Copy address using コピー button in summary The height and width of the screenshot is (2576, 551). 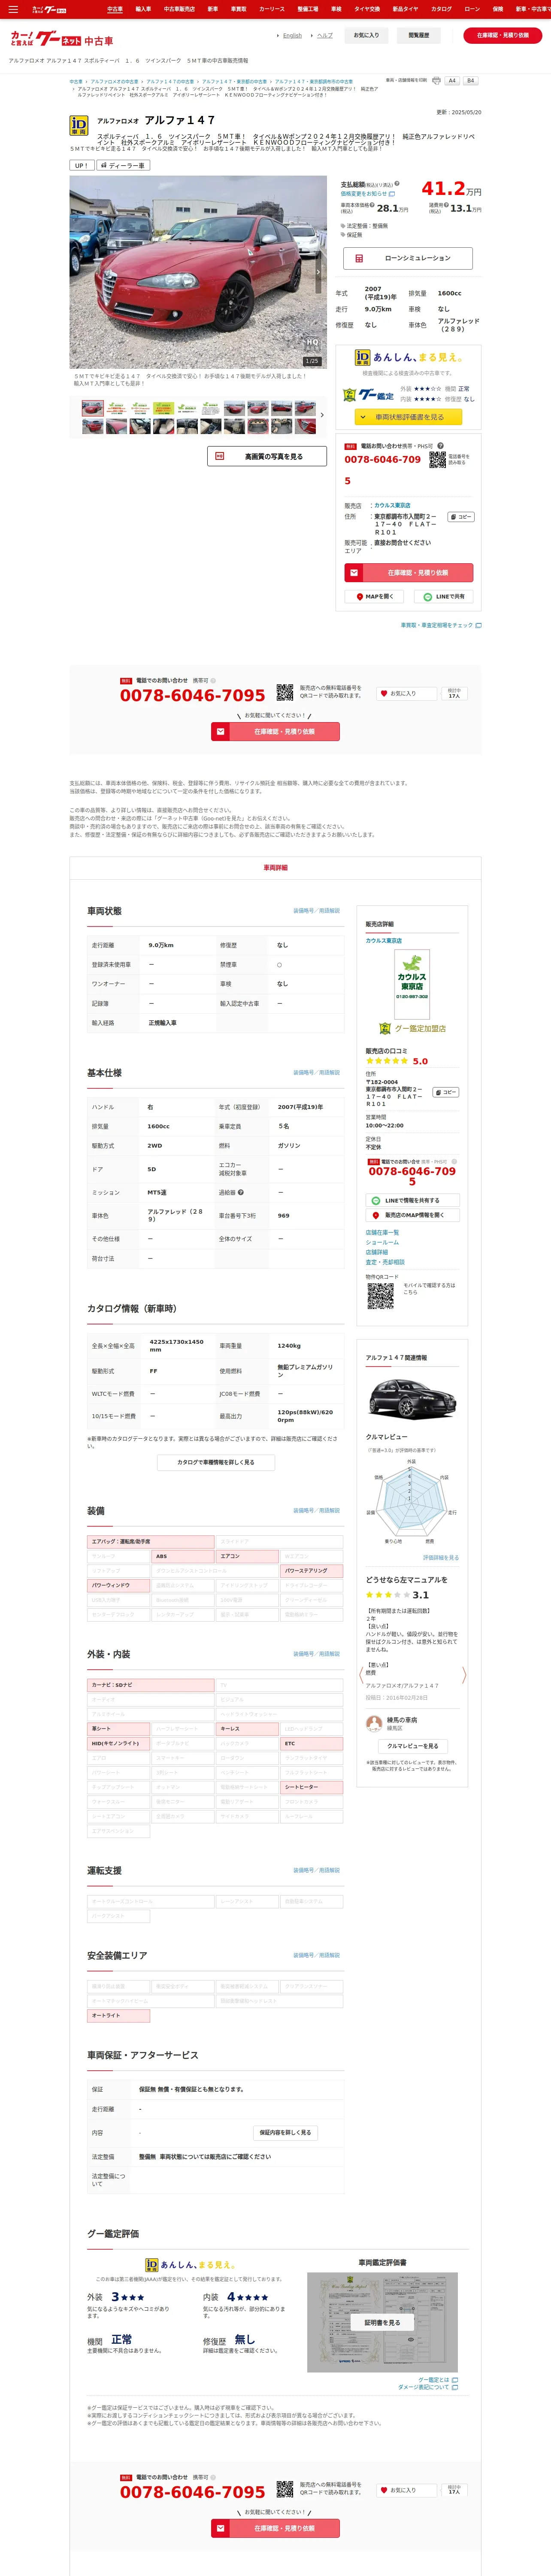460,517
